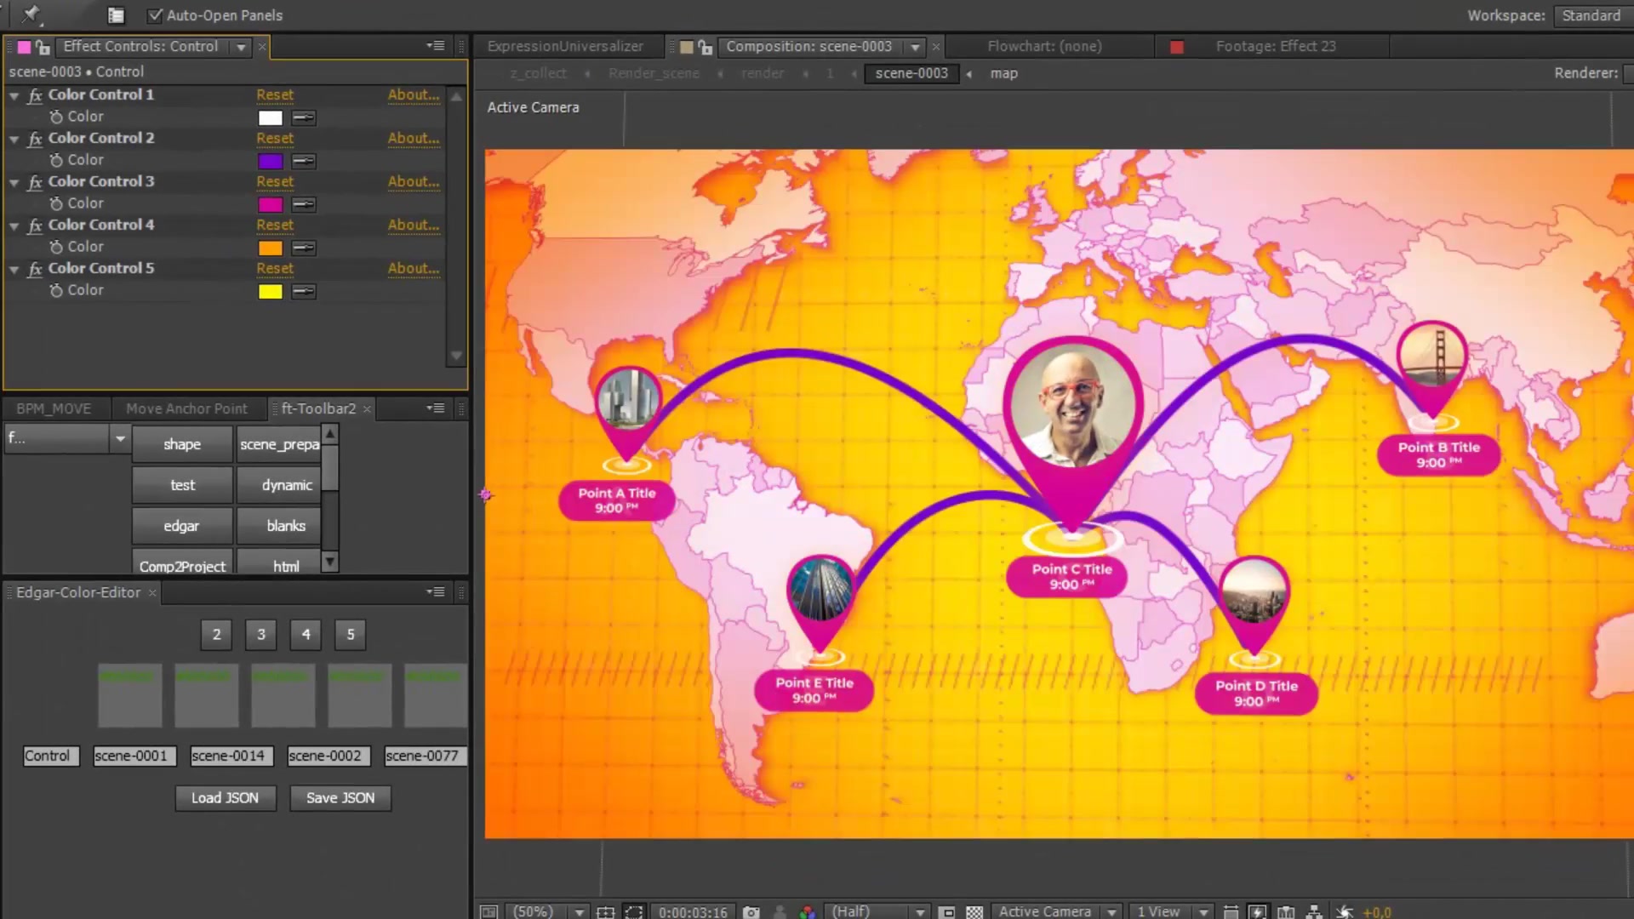1634x919 pixels.
Task: Expand the scene-0003 composition dropdown
Action: pyautogui.click(x=915, y=46)
